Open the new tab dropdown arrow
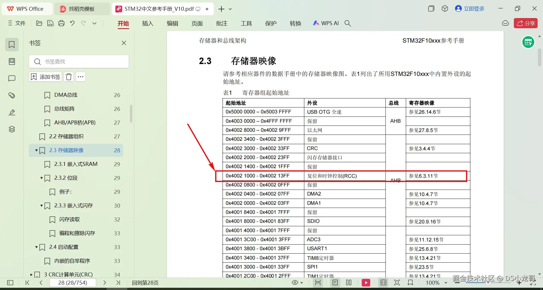This screenshot has height=290, width=543. point(230,9)
